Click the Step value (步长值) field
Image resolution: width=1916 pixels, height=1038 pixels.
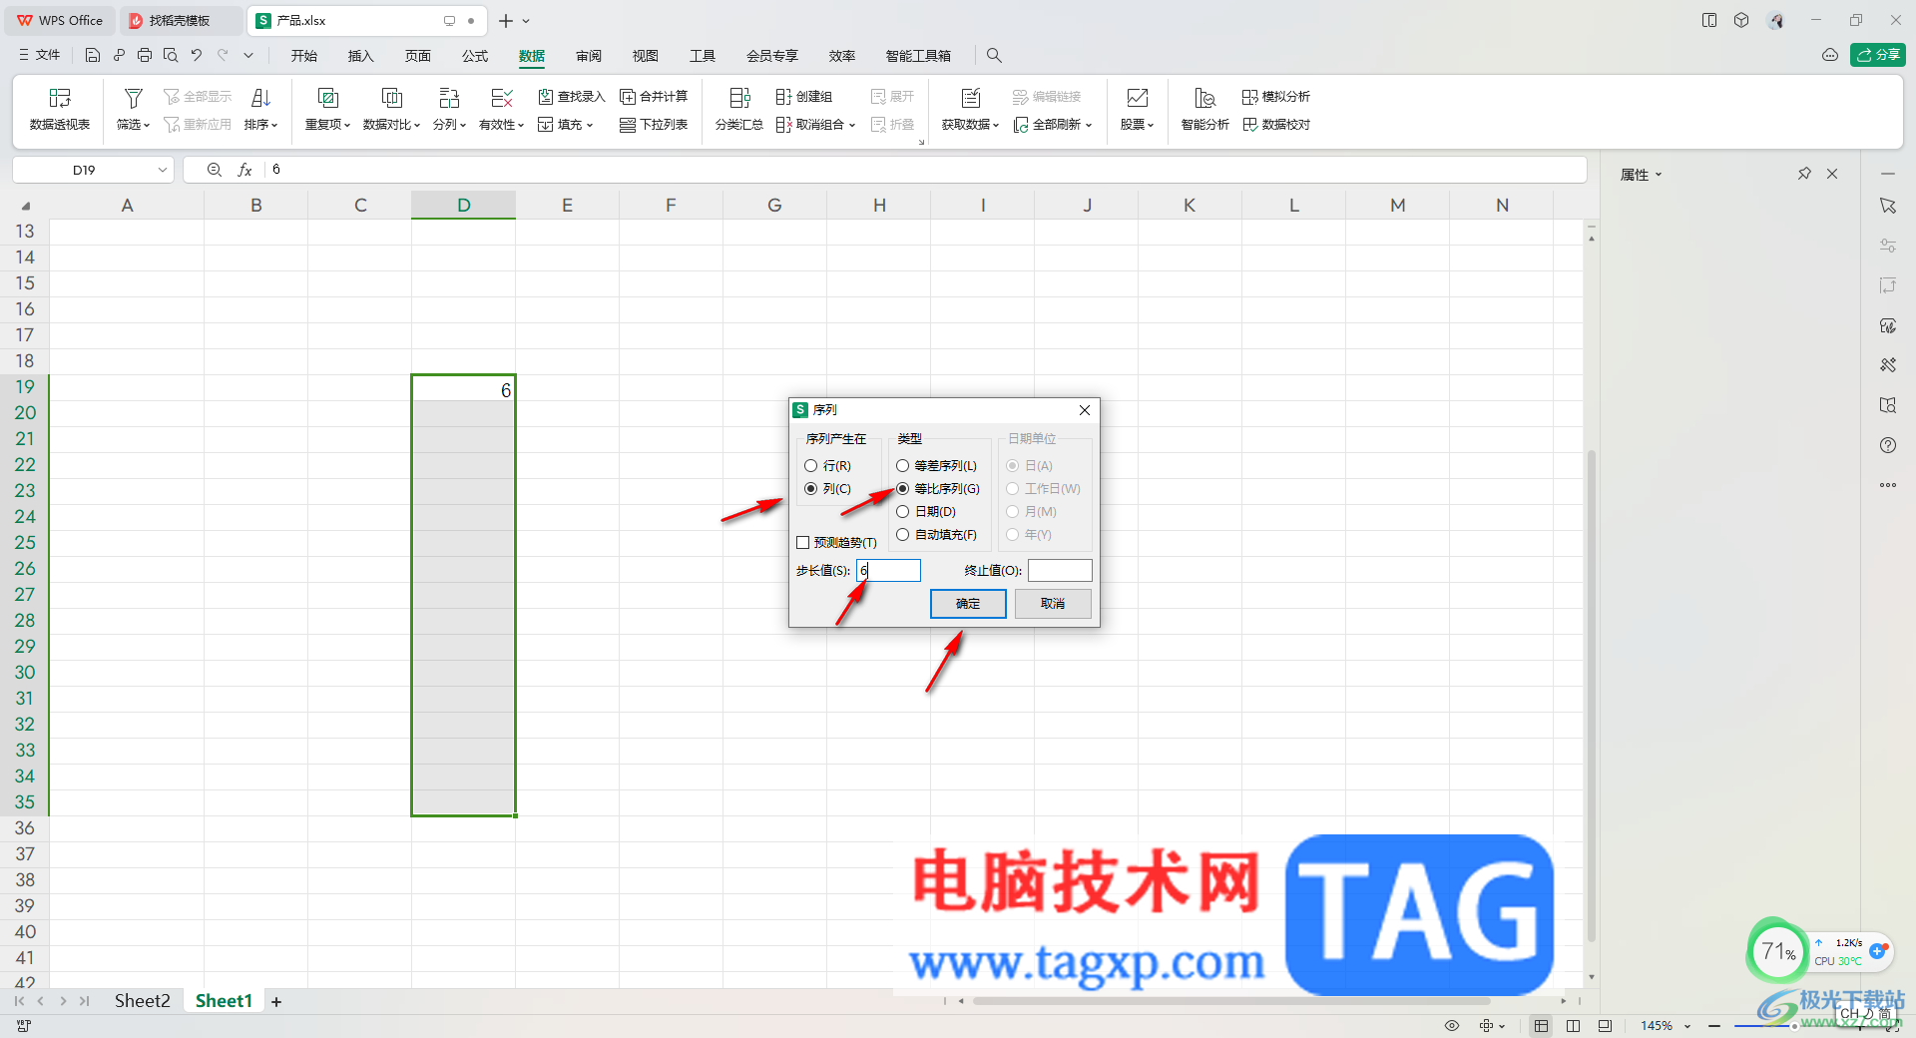[x=888, y=571]
